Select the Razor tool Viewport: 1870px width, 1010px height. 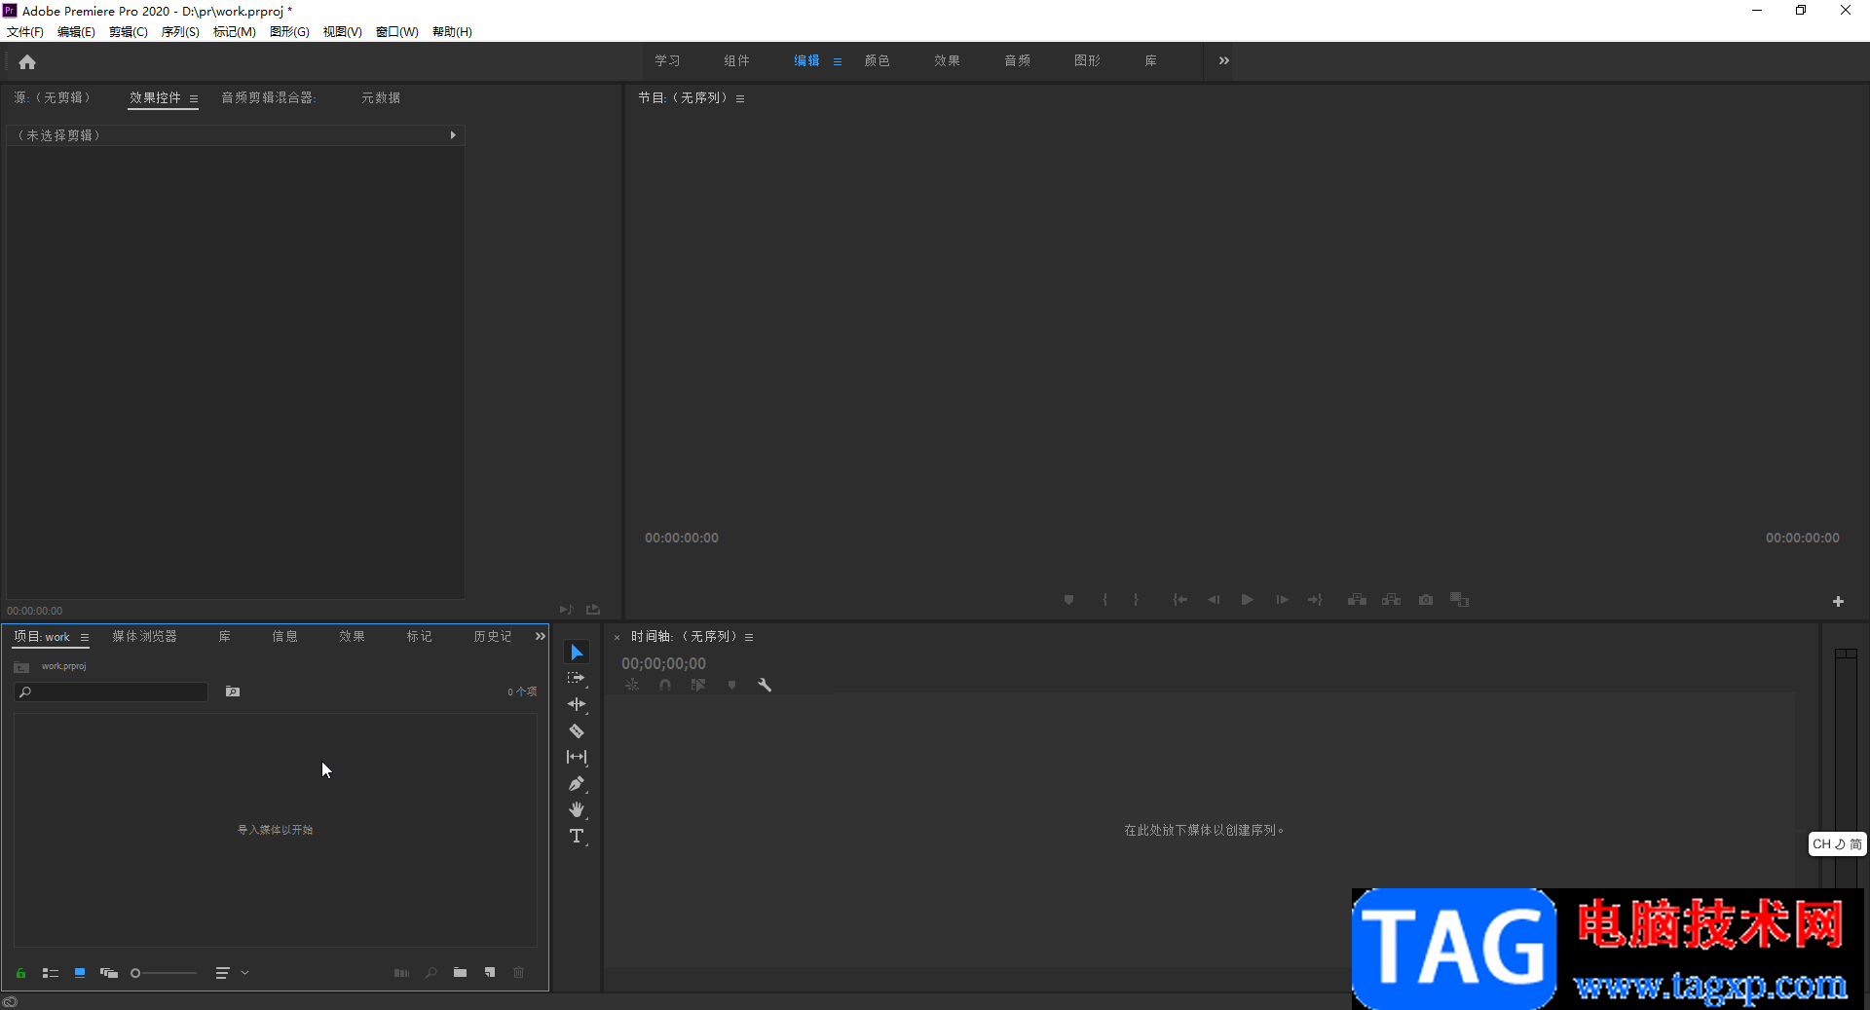pyautogui.click(x=577, y=730)
